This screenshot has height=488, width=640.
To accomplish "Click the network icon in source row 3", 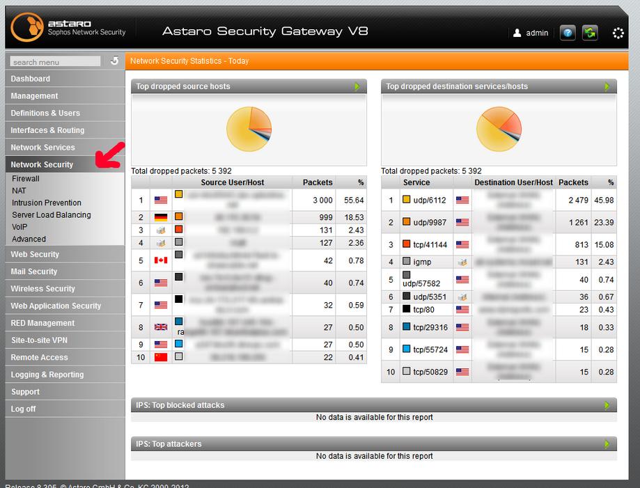I will (161, 230).
